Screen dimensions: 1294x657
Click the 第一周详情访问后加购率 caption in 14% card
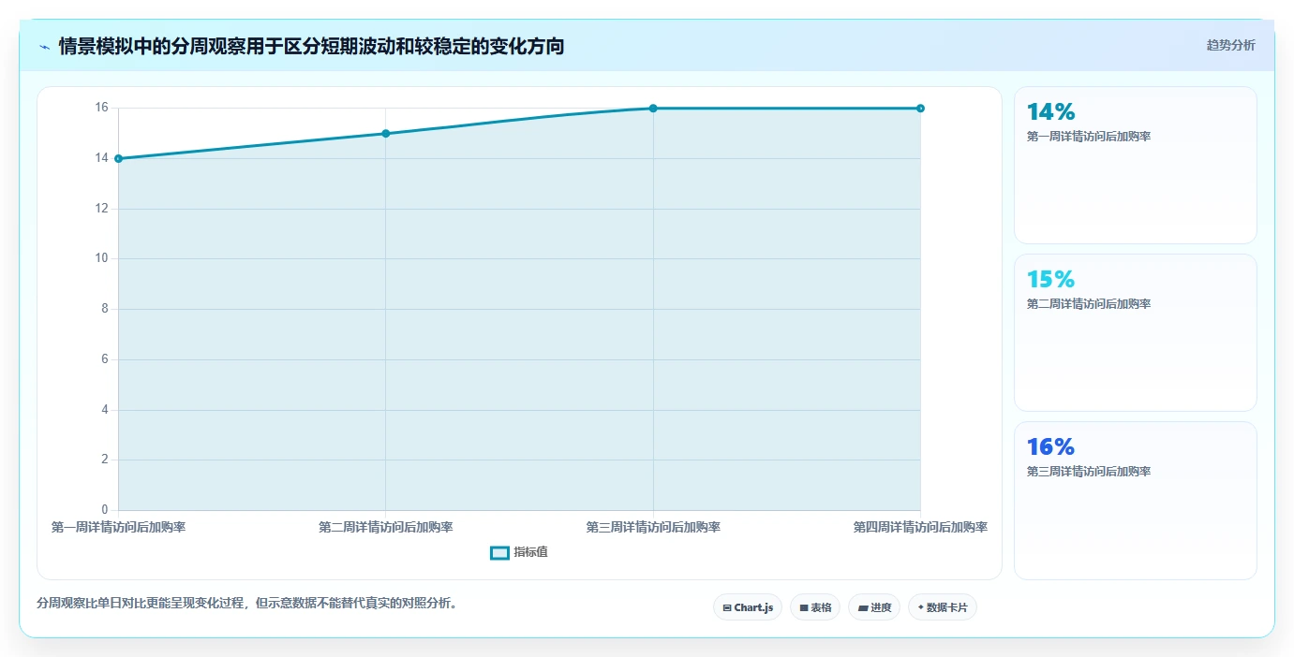pyautogui.click(x=1089, y=137)
